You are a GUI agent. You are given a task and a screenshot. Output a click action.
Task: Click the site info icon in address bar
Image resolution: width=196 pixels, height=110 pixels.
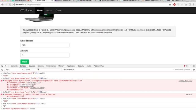[14, 5]
